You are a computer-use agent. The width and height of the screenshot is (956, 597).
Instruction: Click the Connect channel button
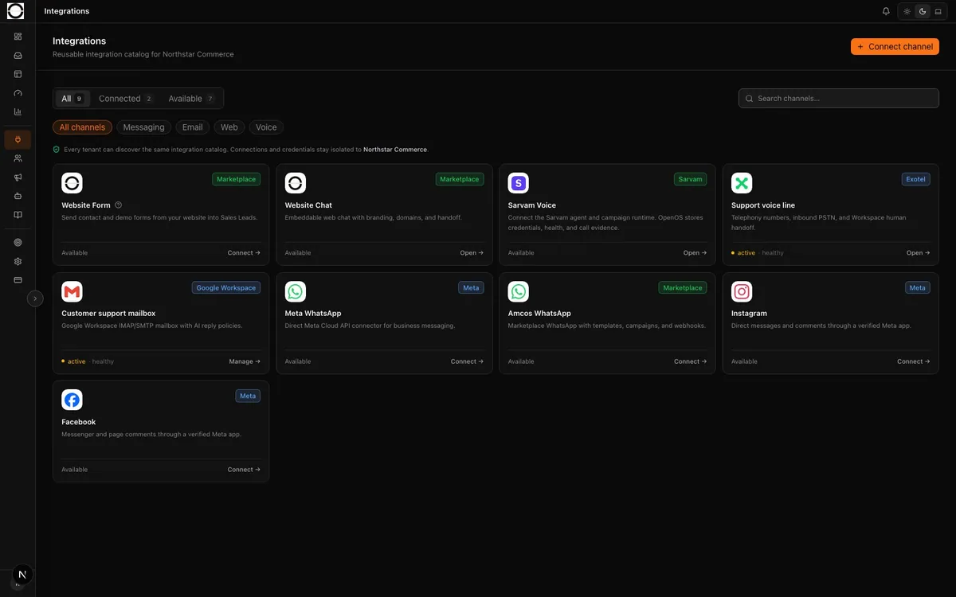(895, 47)
